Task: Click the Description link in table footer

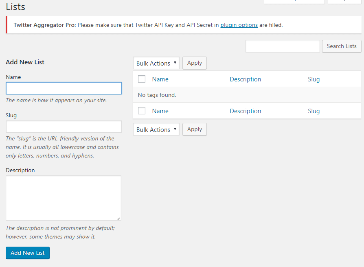Action: coord(245,111)
